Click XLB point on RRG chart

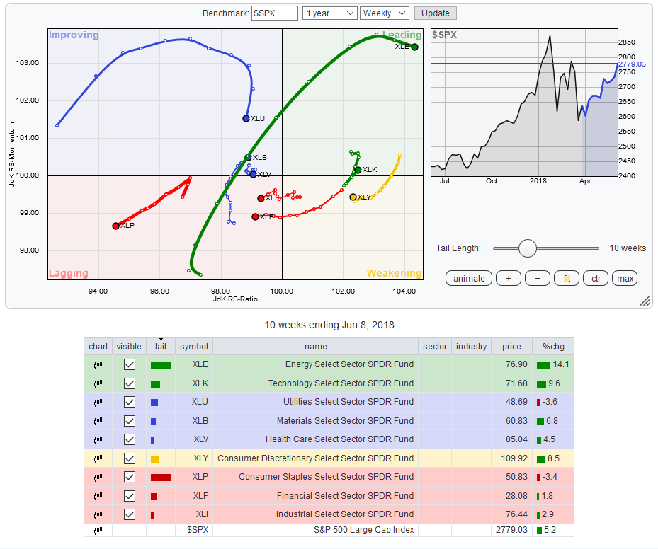point(248,158)
